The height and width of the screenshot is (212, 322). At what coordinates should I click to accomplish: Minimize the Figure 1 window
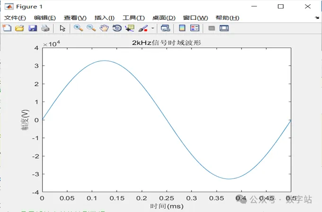coord(254,6)
